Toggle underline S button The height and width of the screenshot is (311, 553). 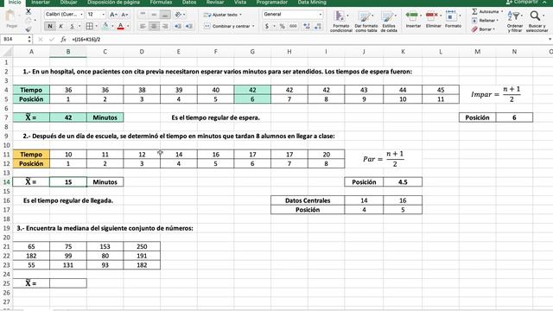[x=72, y=26]
